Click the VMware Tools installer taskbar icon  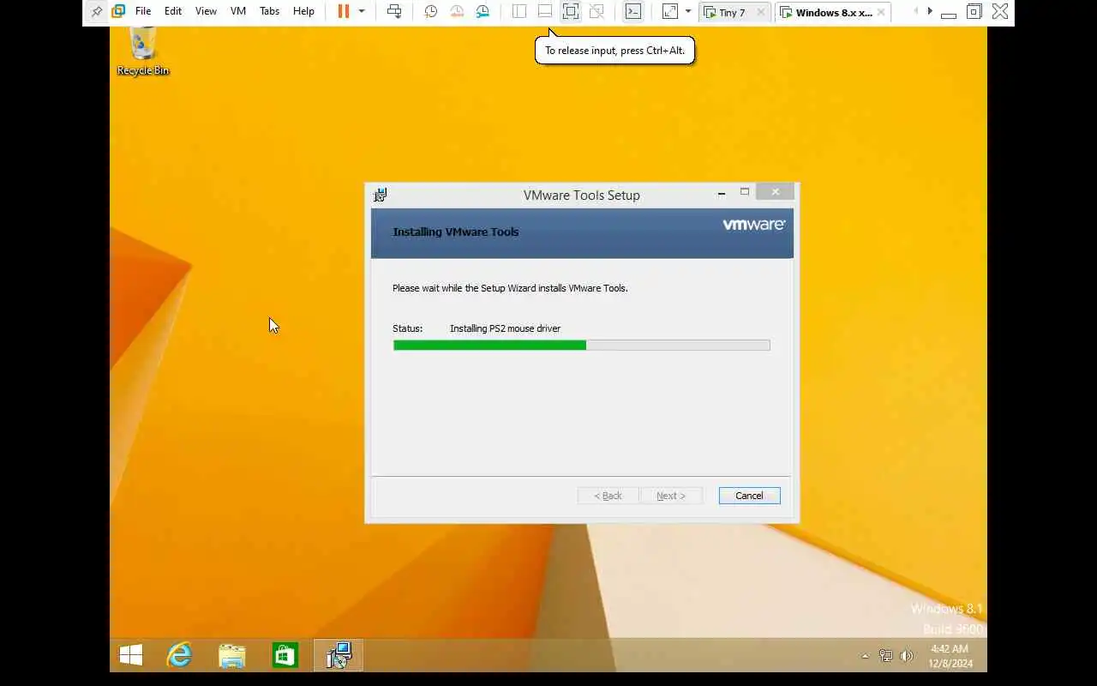339,656
